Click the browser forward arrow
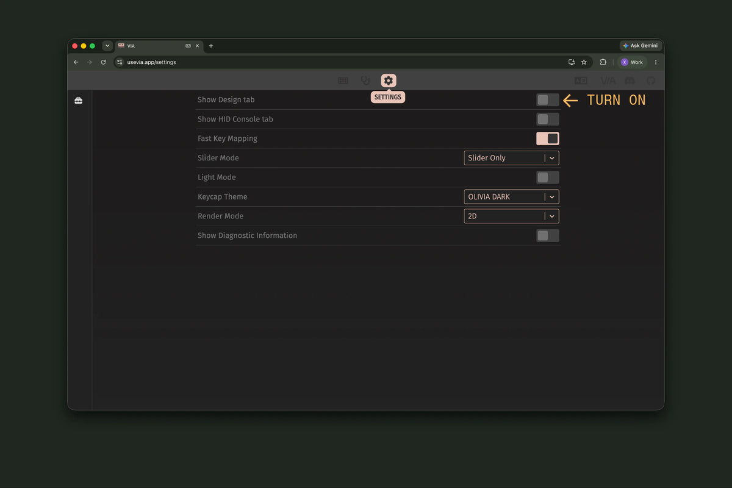The height and width of the screenshot is (488, 732). pyautogui.click(x=90, y=62)
